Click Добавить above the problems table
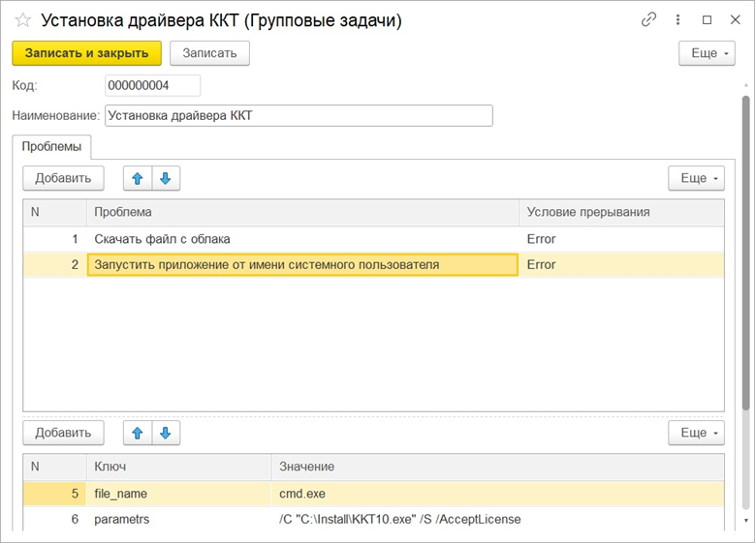 coord(63,178)
